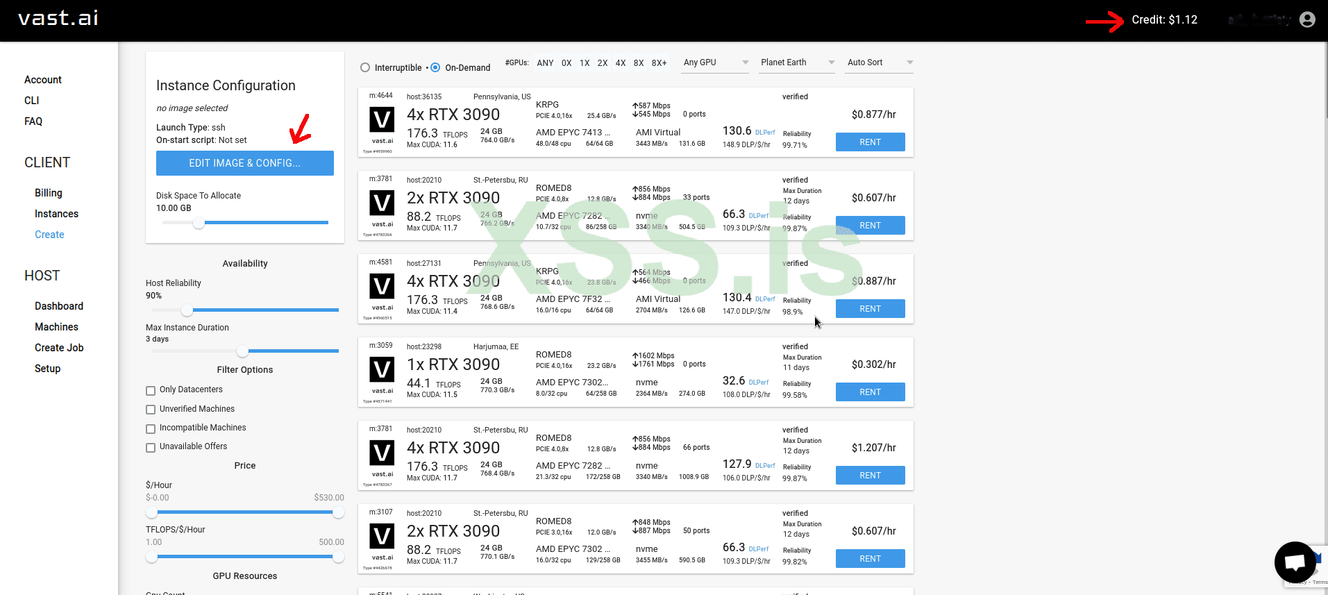Filter GPU count to 4X
This screenshot has width=1328, height=595.
pos(621,63)
